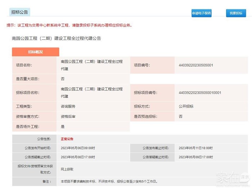Click the query deadline 2023年05月08日17:00时
The width and height of the screenshot is (252, 188).
pos(78,157)
